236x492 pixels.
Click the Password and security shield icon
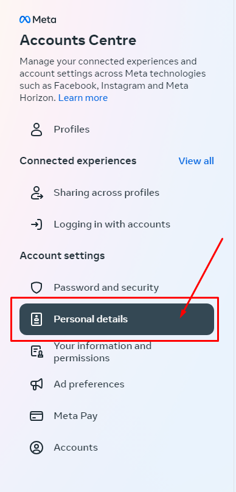pyautogui.click(x=36, y=288)
